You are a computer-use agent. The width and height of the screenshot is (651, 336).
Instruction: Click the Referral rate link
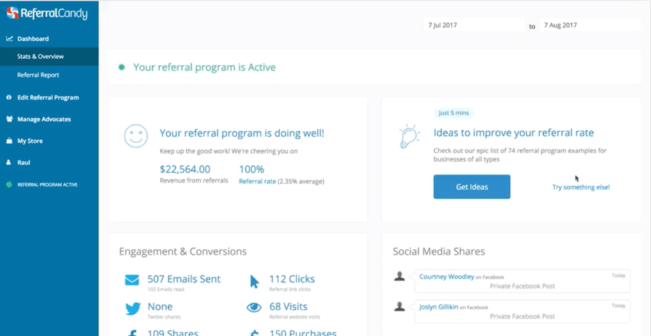[257, 182]
